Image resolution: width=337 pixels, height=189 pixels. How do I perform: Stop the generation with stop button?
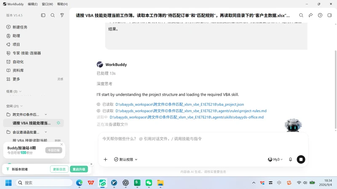pyautogui.click(x=301, y=160)
